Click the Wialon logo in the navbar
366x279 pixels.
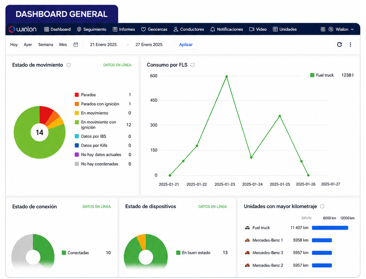pyautogui.click(x=23, y=29)
